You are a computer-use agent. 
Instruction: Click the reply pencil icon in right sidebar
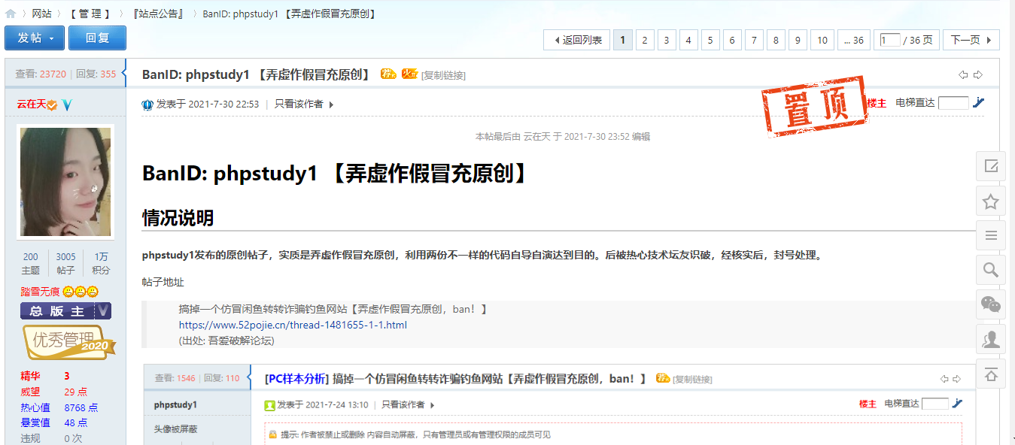click(x=991, y=166)
